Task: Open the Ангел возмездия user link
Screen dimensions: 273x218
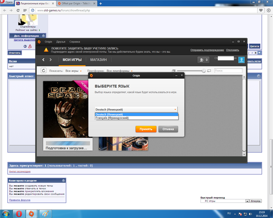Action: [x=20, y=171]
